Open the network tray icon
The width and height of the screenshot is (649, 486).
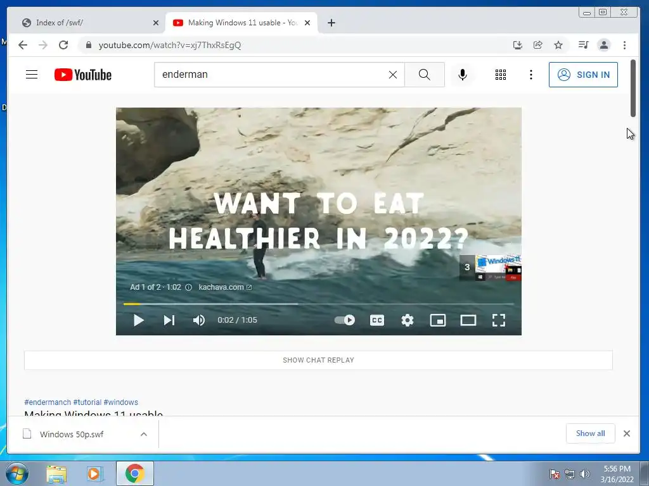pos(570,474)
